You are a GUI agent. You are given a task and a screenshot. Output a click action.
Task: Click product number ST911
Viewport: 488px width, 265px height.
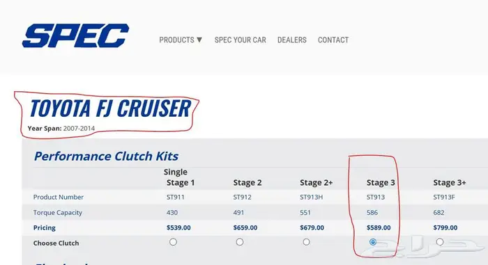click(x=176, y=197)
